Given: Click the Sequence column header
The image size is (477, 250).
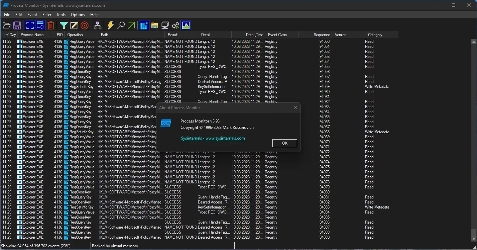Looking at the screenshot, I should pyautogui.click(x=315, y=35).
